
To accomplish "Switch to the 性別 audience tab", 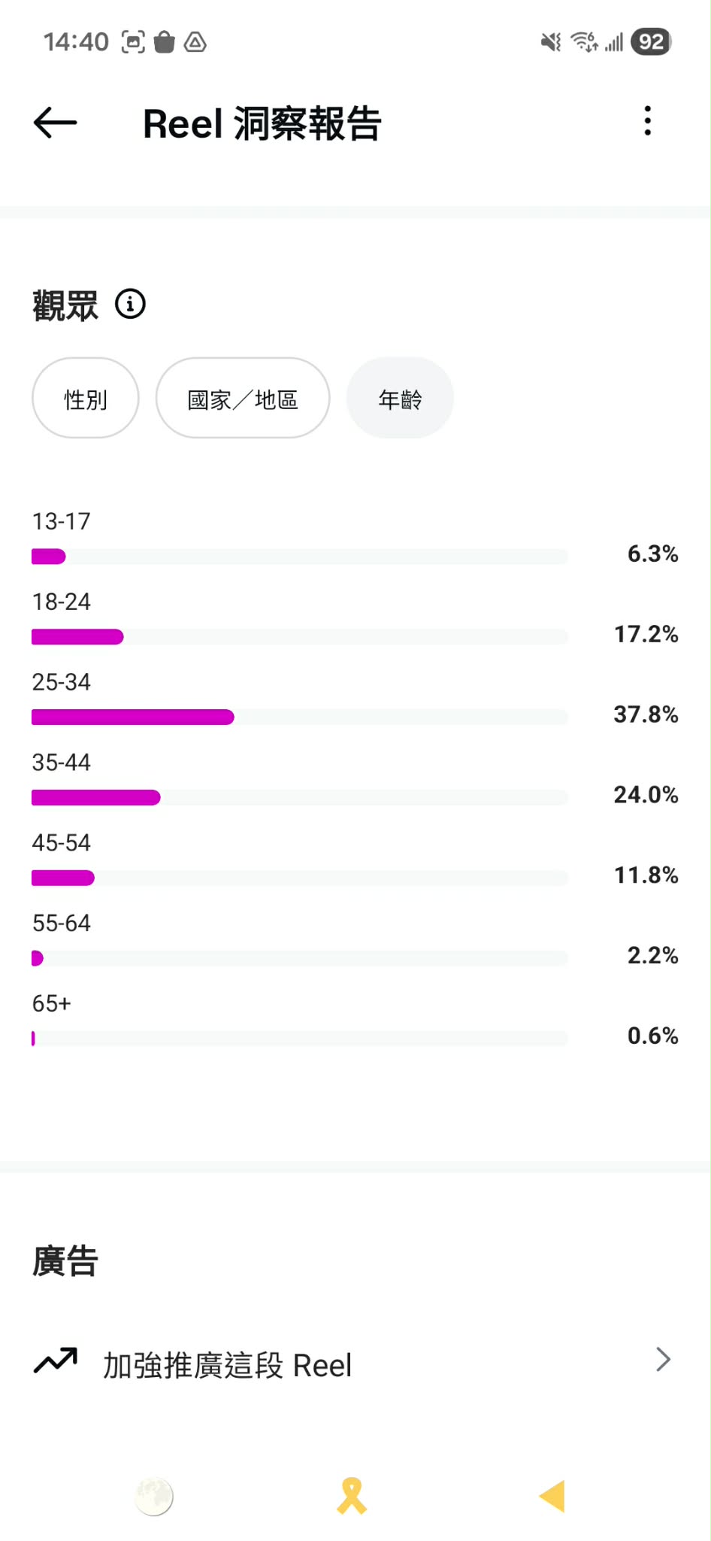I will (x=86, y=399).
